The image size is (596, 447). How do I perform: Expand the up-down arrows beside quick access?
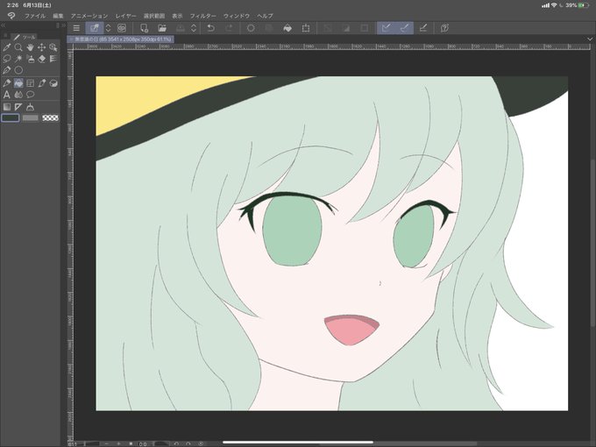coord(108,28)
